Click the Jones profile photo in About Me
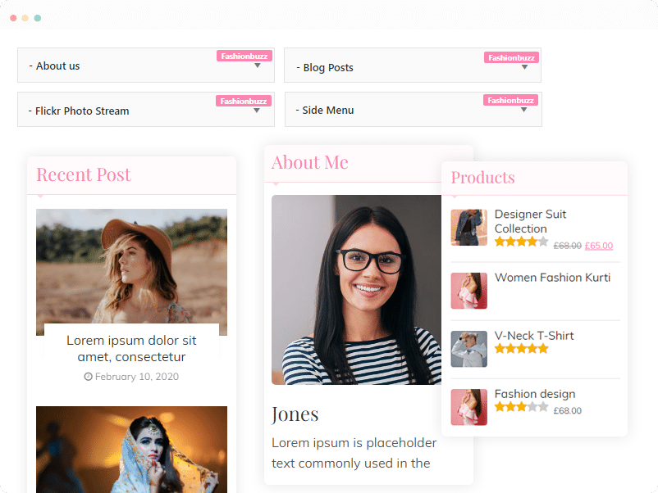The image size is (658, 493). pos(356,290)
